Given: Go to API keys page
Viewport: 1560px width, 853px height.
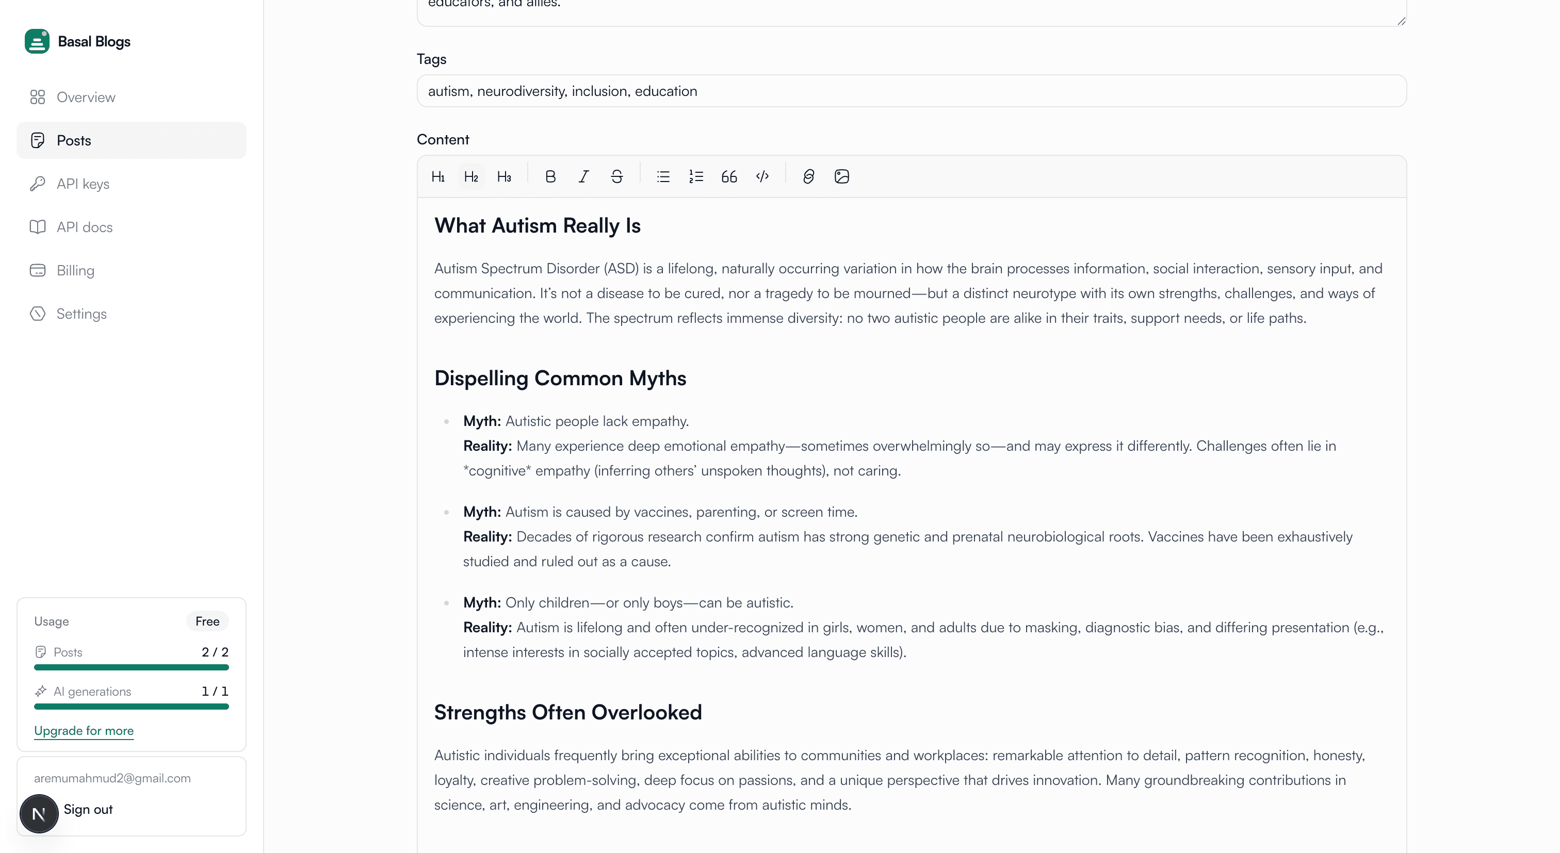Looking at the screenshot, I should pos(132,184).
